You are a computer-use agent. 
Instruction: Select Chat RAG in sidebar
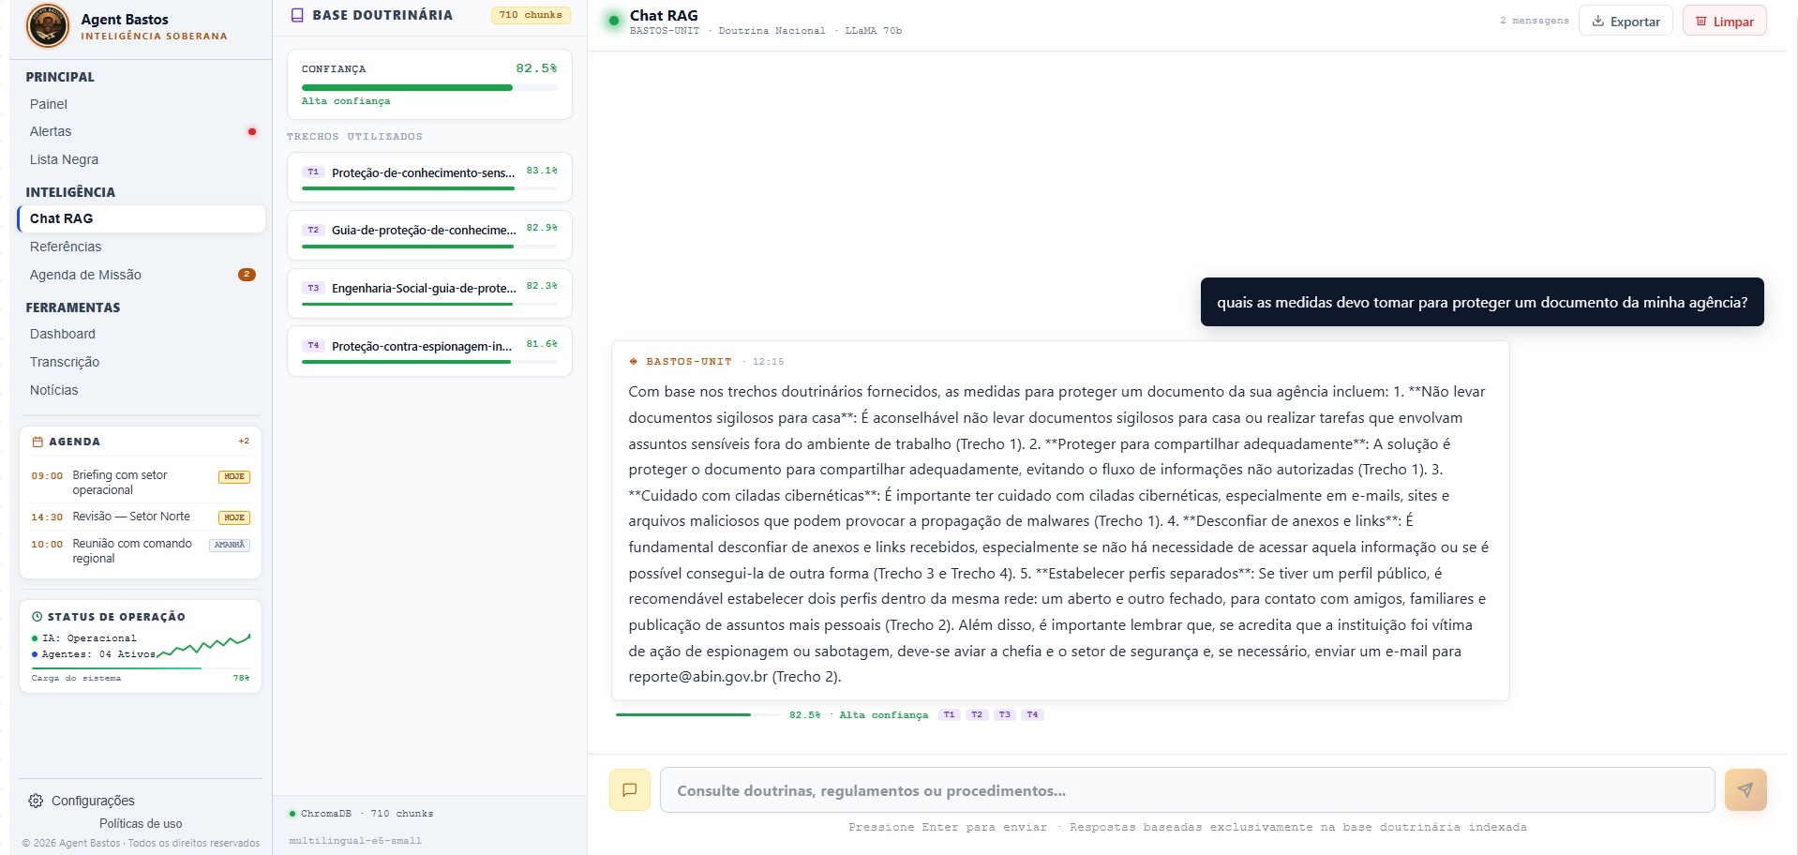coord(142,218)
